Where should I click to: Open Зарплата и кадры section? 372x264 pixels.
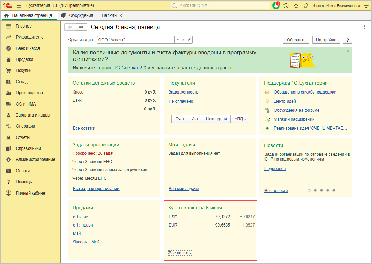(x=33, y=115)
